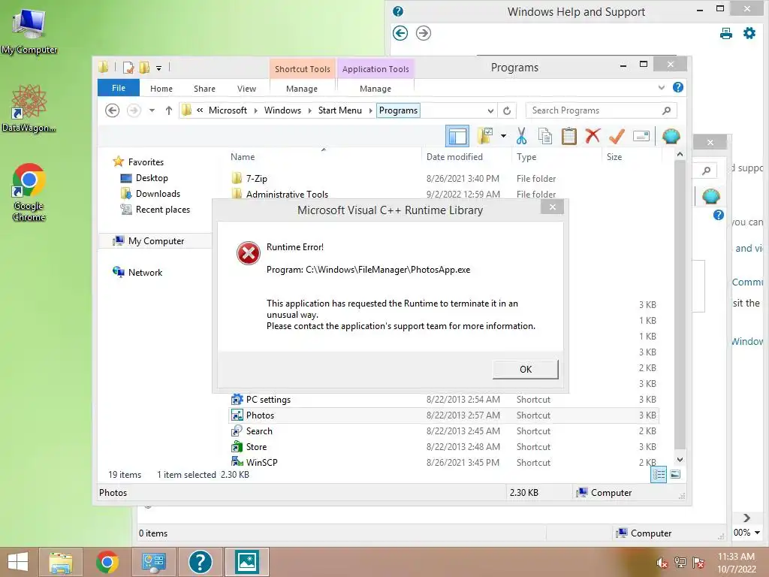Screen dimensions: 769x577
Task: Toggle the navigation pane toolbar button
Action: coord(457,137)
